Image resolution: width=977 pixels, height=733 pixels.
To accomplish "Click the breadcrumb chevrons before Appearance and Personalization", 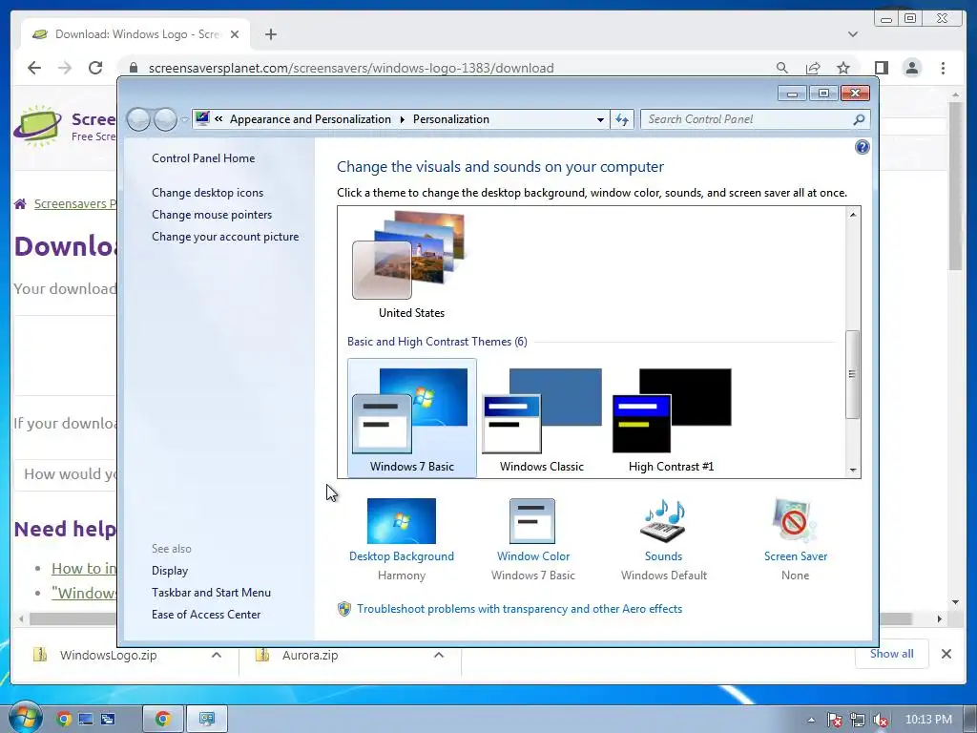I will click(218, 118).
